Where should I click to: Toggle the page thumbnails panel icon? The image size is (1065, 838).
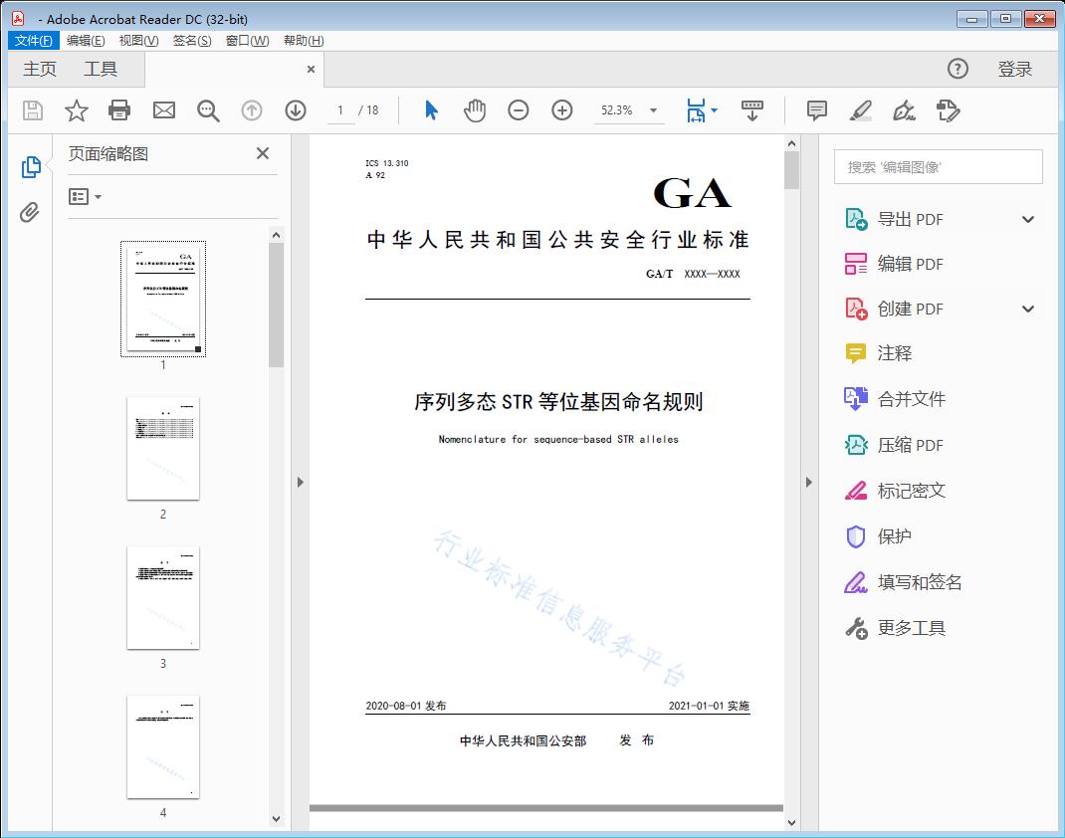tap(31, 166)
